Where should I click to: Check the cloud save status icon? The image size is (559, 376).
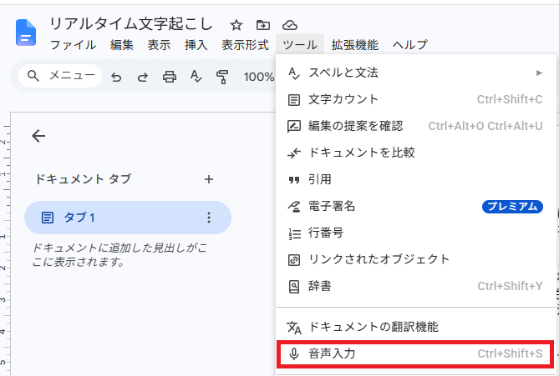tap(290, 25)
